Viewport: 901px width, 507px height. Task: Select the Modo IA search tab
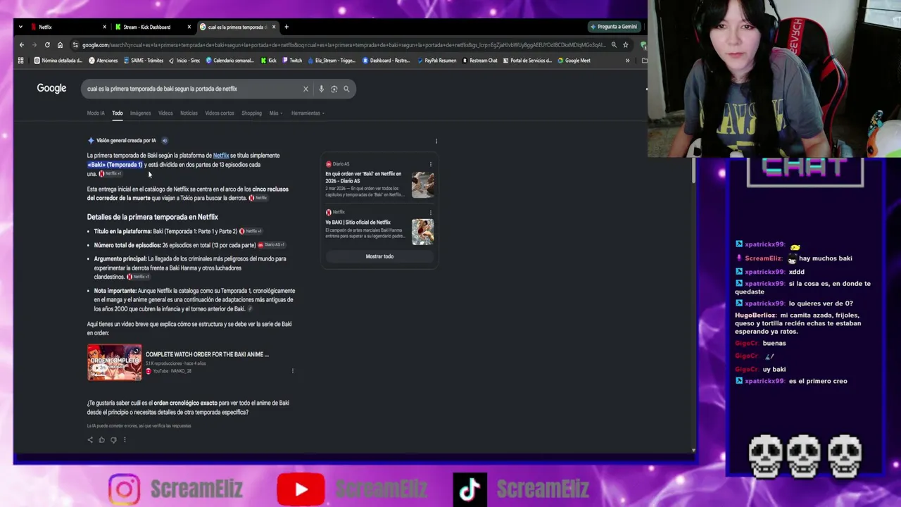tap(96, 113)
